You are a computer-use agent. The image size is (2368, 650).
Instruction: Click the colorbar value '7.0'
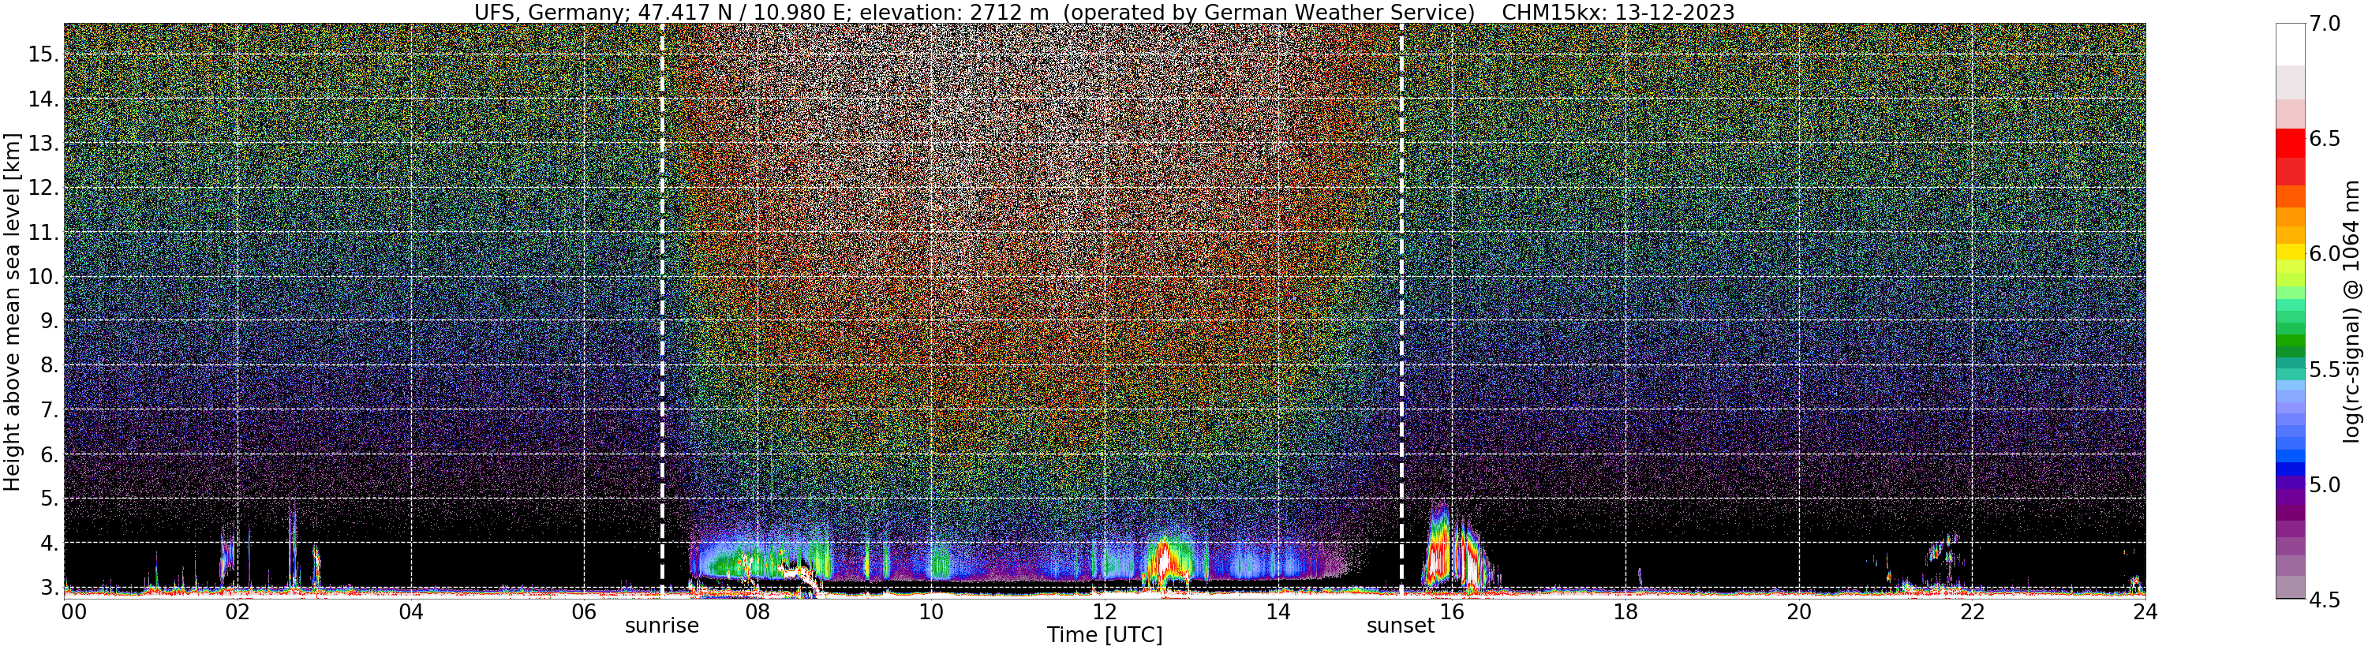(x=2325, y=24)
